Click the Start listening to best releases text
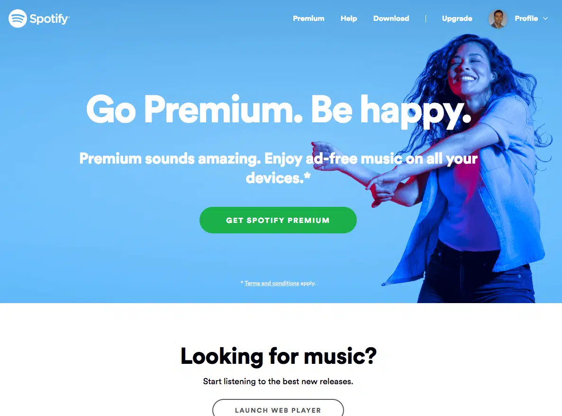 pyautogui.click(x=278, y=381)
